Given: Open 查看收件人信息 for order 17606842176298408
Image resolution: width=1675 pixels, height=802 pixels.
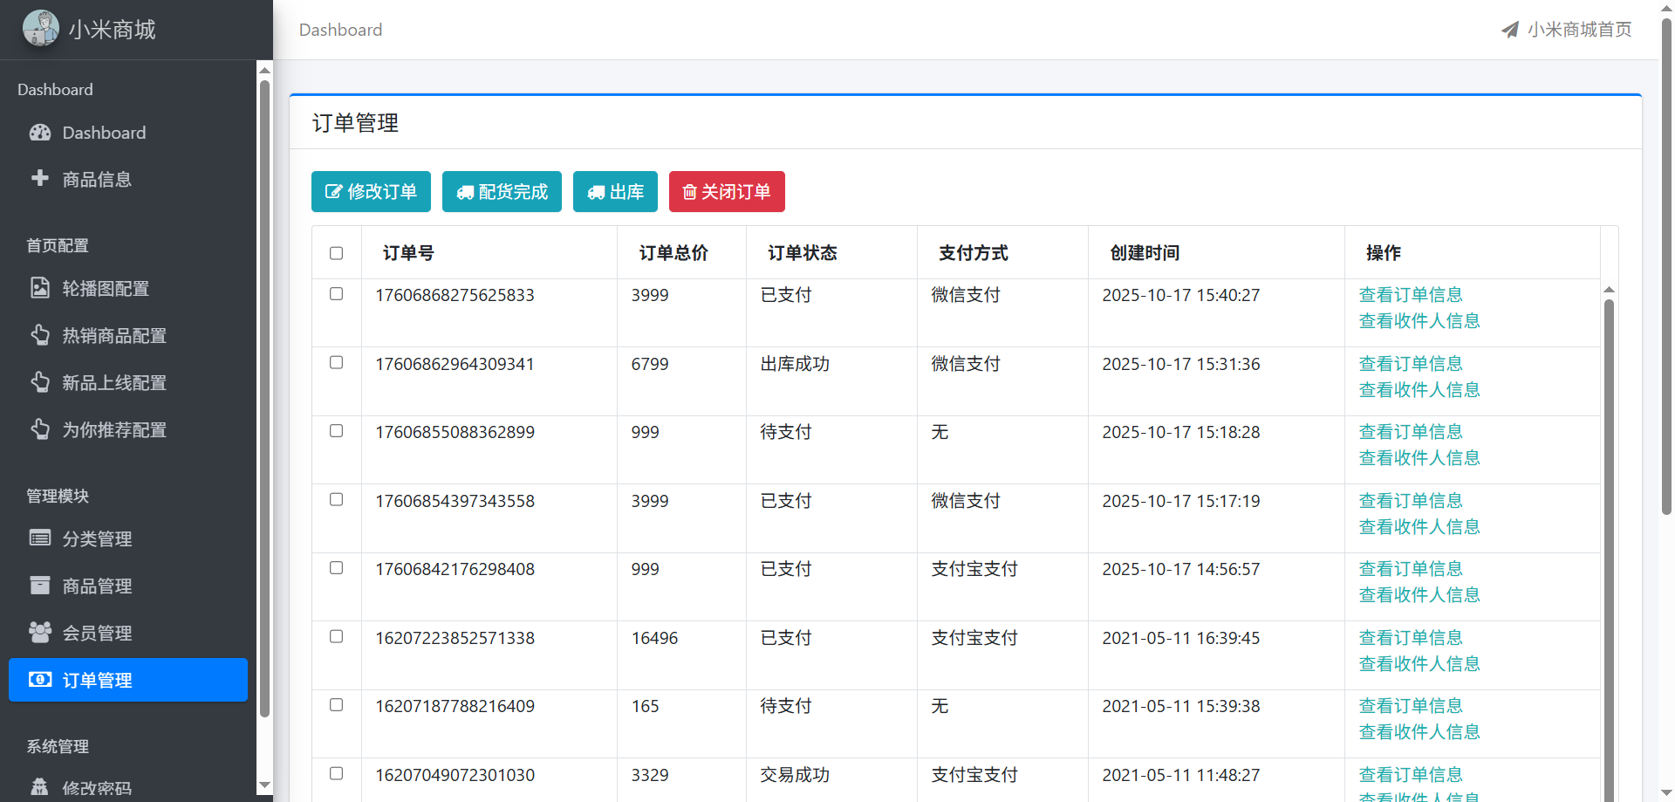Looking at the screenshot, I should coord(1419,595).
